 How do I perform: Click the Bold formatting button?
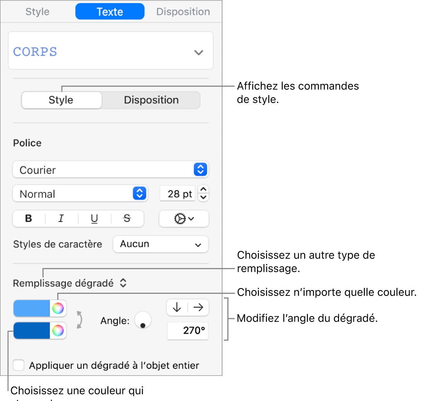29,219
